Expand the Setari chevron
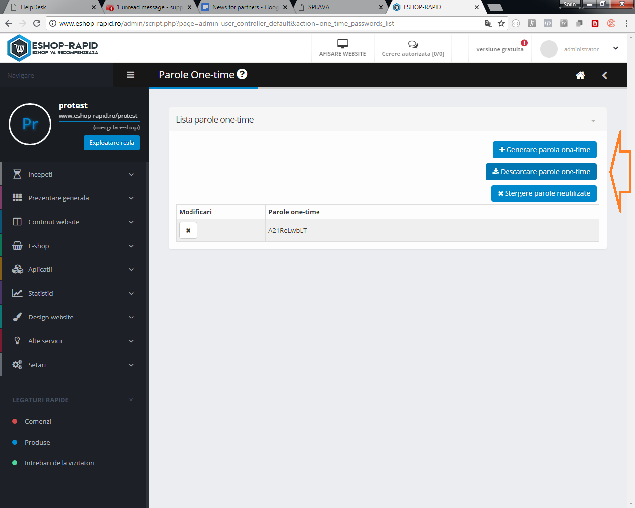Image resolution: width=635 pixels, height=508 pixels. tap(131, 365)
